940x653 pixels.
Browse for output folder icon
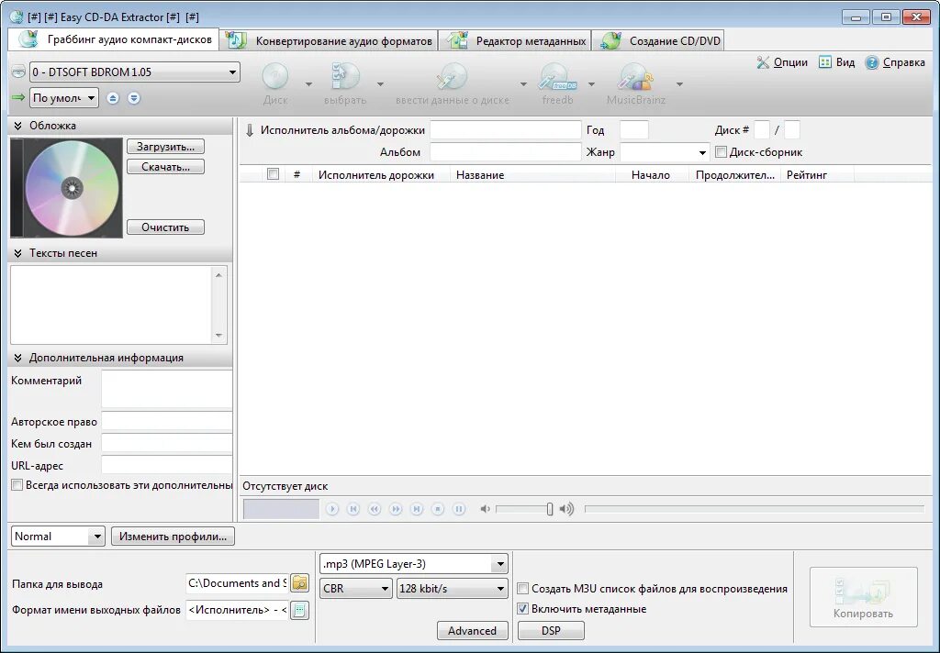[x=300, y=582]
